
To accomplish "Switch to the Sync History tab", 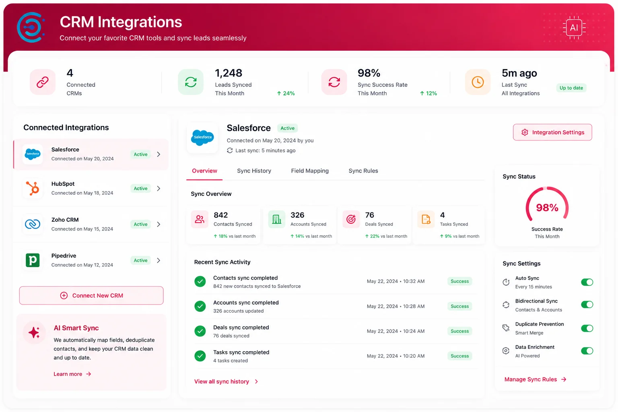I will tap(254, 171).
